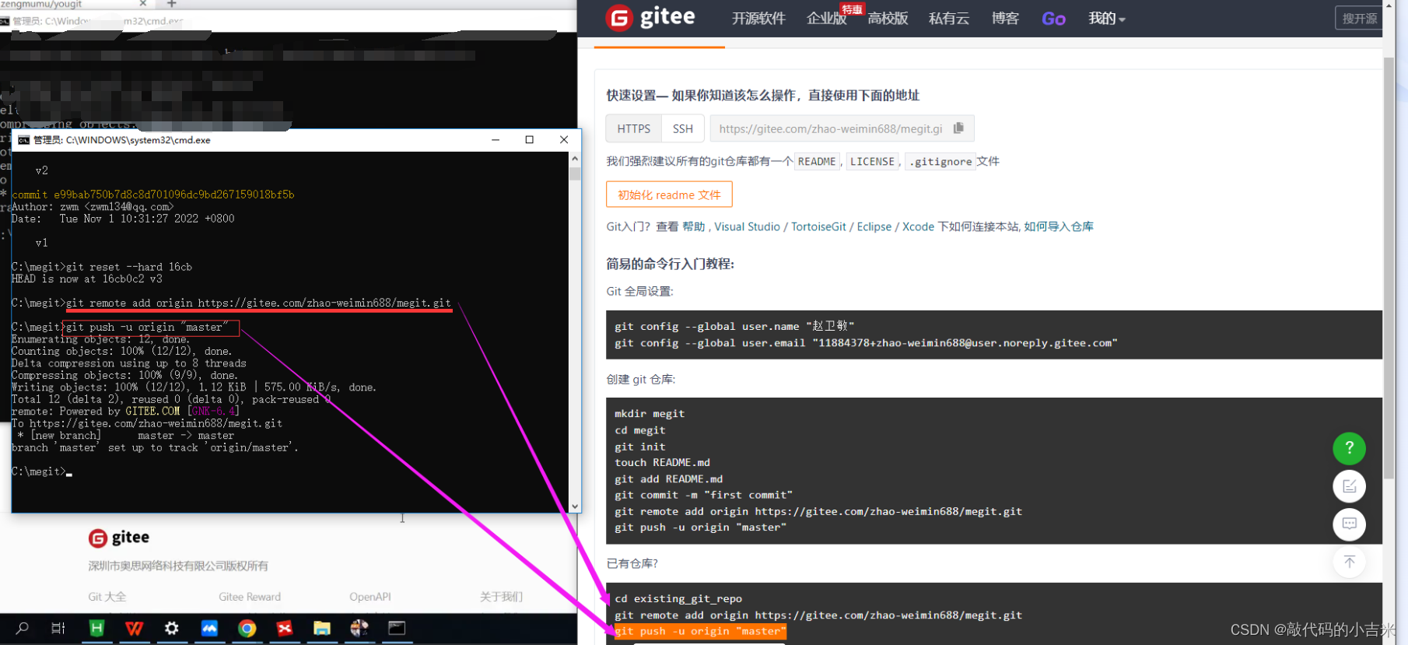Open the avatar picture app on taskbar
The height and width of the screenshot is (645, 1408).
click(x=359, y=628)
